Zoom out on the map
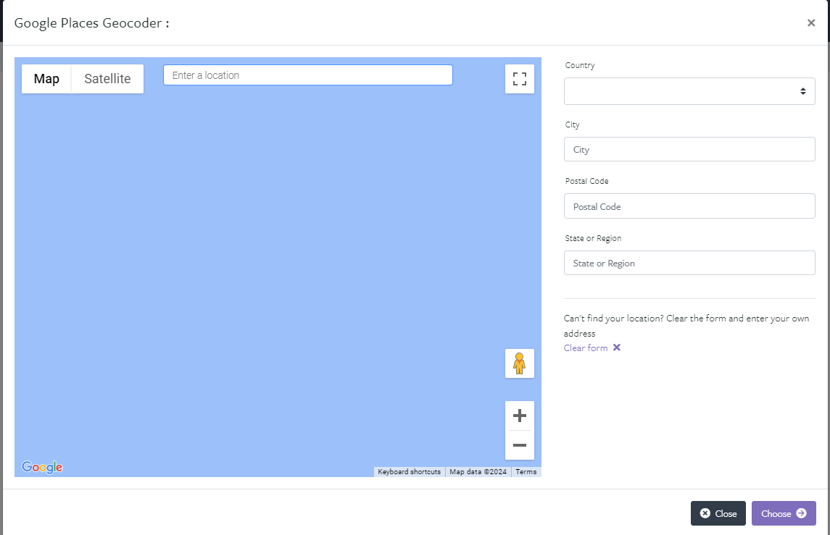The width and height of the screenshot is (830, 535). tap(519, 445)
